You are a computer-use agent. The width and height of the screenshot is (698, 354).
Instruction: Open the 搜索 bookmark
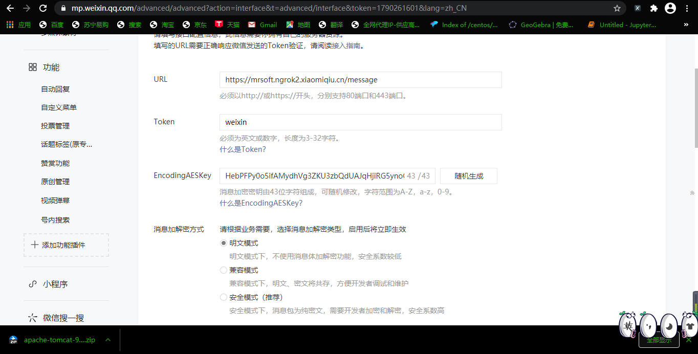coord(129,25)
